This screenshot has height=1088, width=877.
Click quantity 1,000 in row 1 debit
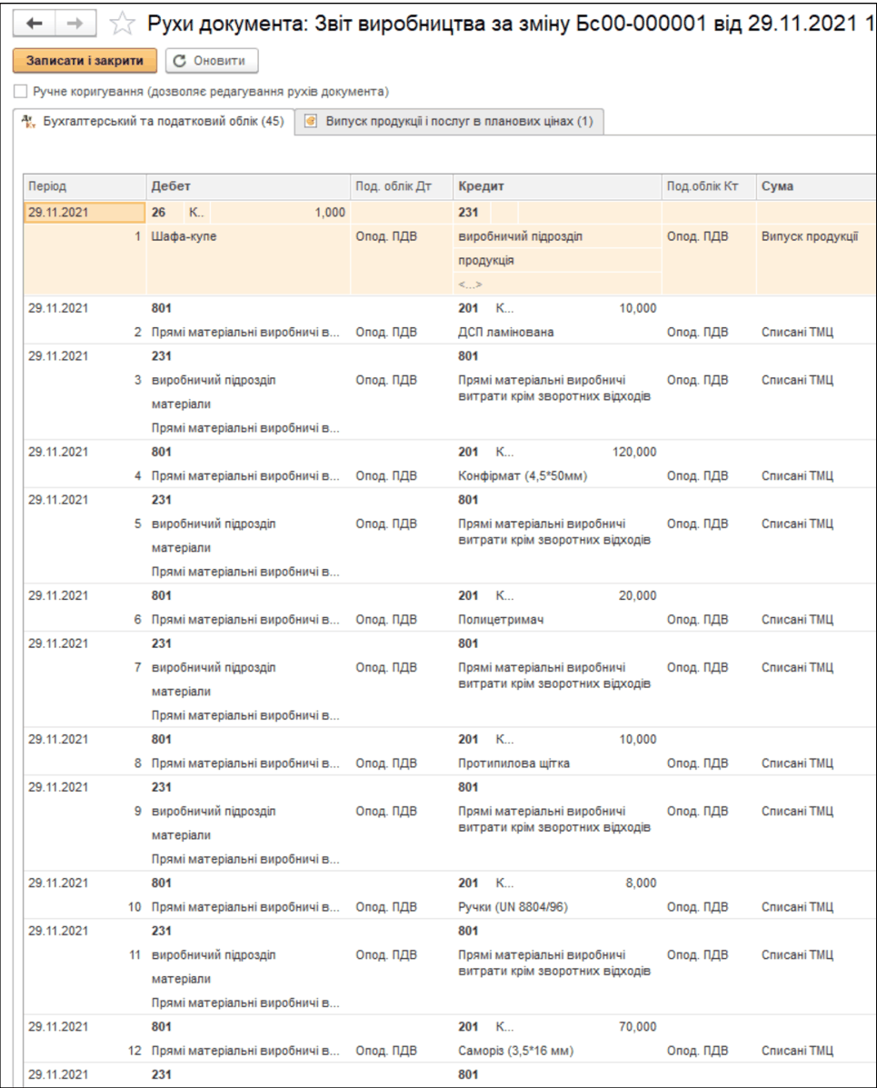330,213
